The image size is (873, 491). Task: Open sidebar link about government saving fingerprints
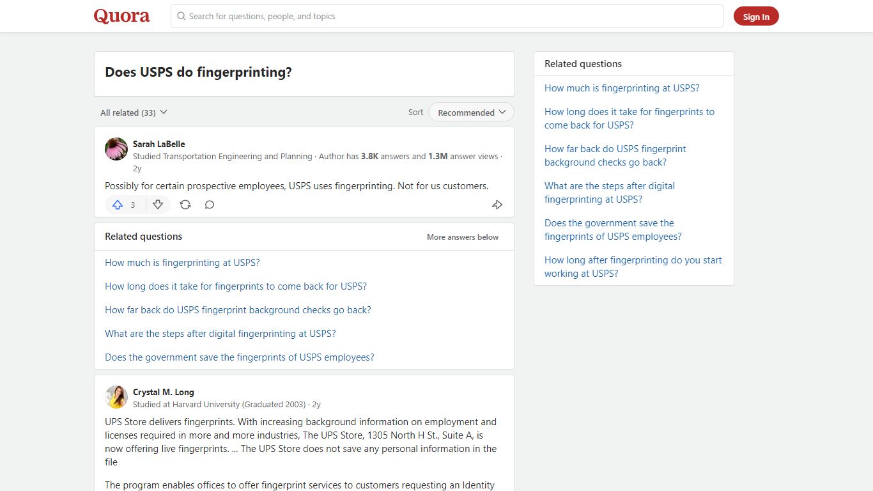click(x=613, y=230)
